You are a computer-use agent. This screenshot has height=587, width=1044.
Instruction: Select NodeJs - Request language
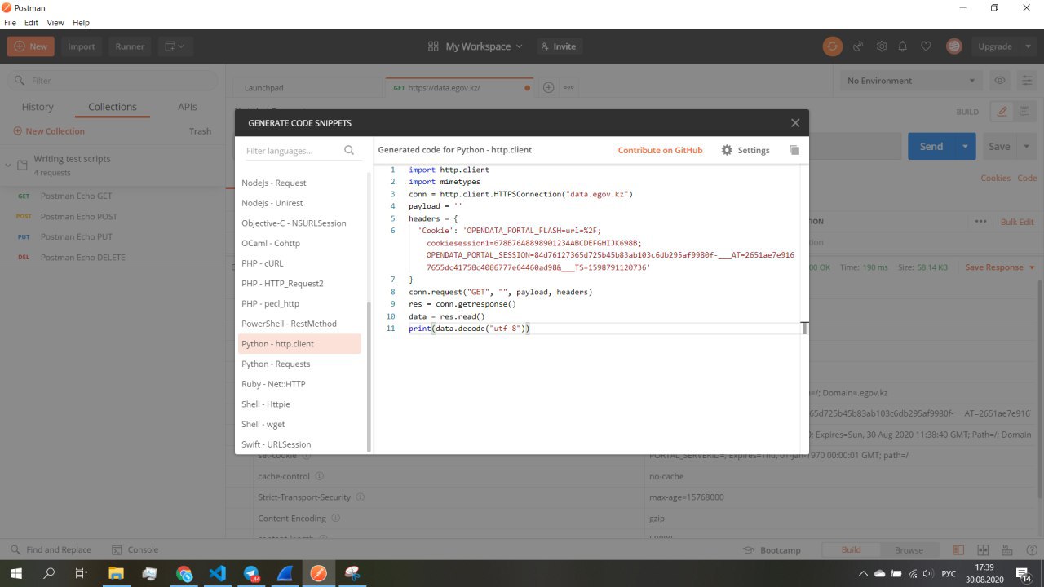(x=299, y=183)
